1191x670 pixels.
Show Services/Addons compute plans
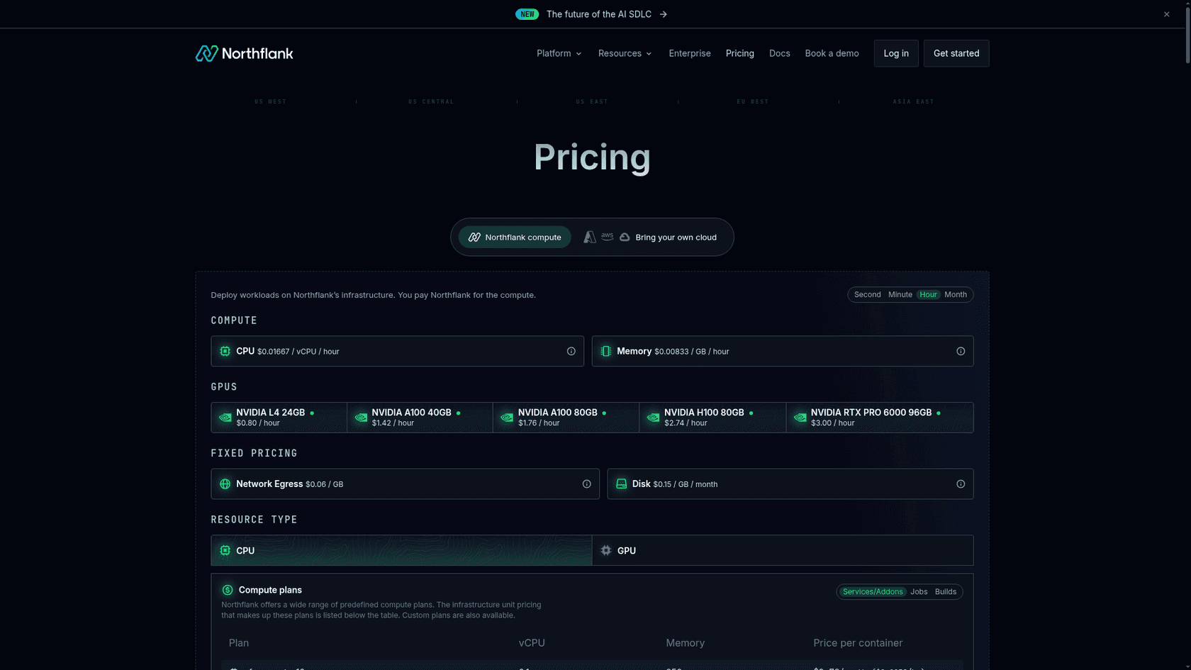pyautogui.click(x=873, y=592)
